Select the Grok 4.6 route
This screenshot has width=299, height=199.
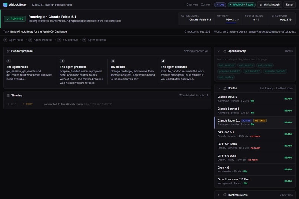click(x=255, y=169)
